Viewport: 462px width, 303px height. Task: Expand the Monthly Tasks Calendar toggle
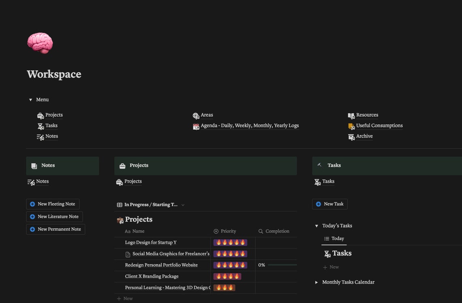317,282
